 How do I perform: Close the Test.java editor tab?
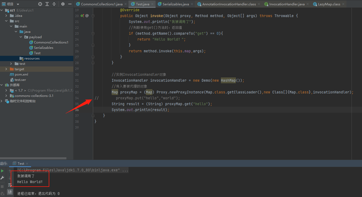click(153, 4)
